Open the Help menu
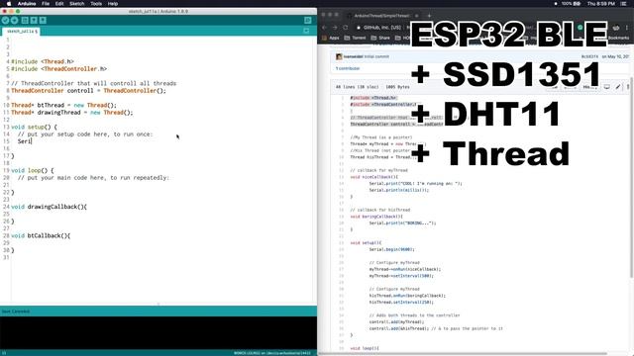This screenshot has width=634, height=356. click(x=112, y=4)
